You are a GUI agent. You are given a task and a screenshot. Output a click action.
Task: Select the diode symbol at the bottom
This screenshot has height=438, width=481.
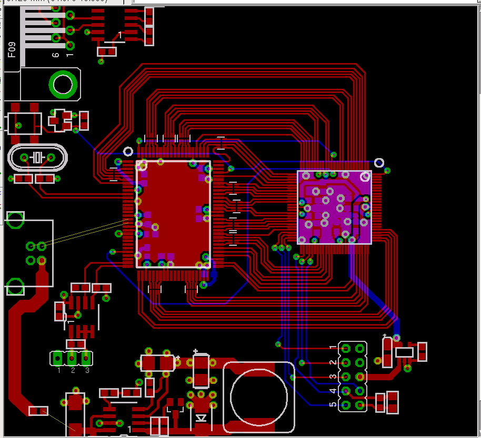pyautogui.click(x=201, y=418)
